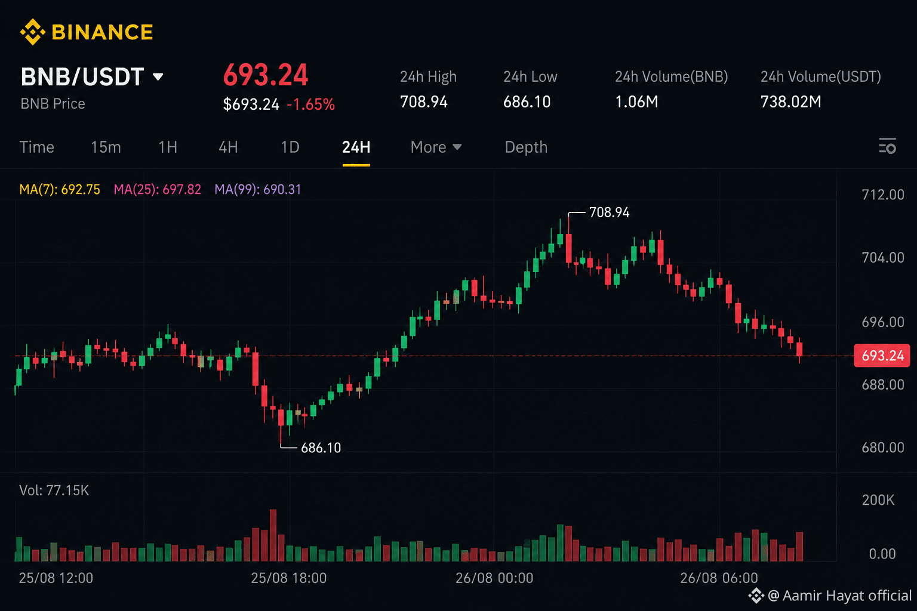Click the MA(25): 697.82 indicator label

pyautogui.click(x=158, y=189)
